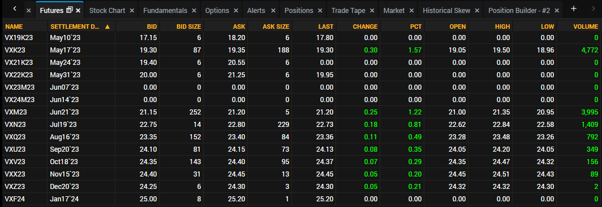Close the Position Builder - #2 tab

click(557, 11)
